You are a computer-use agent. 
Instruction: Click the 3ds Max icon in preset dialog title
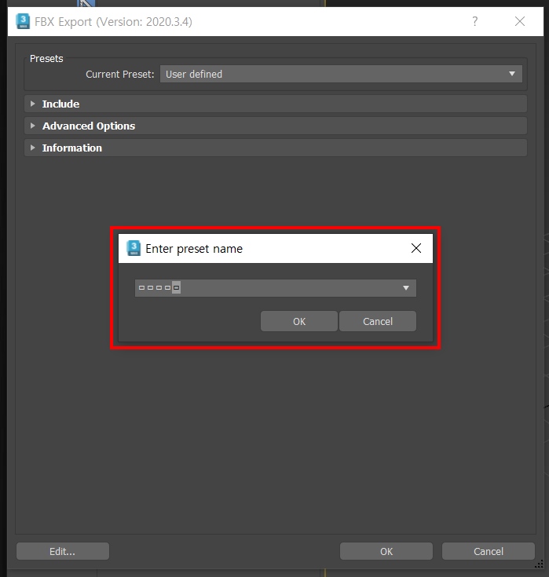coord(134,248)
